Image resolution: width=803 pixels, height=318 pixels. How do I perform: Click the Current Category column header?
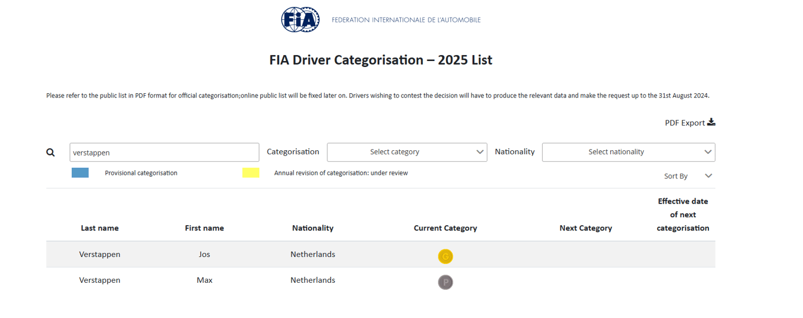coord(446,228)
